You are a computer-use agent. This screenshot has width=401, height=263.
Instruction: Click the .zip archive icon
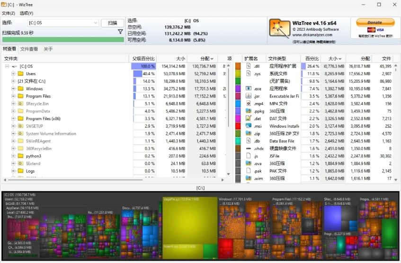(x=249, y=133)
